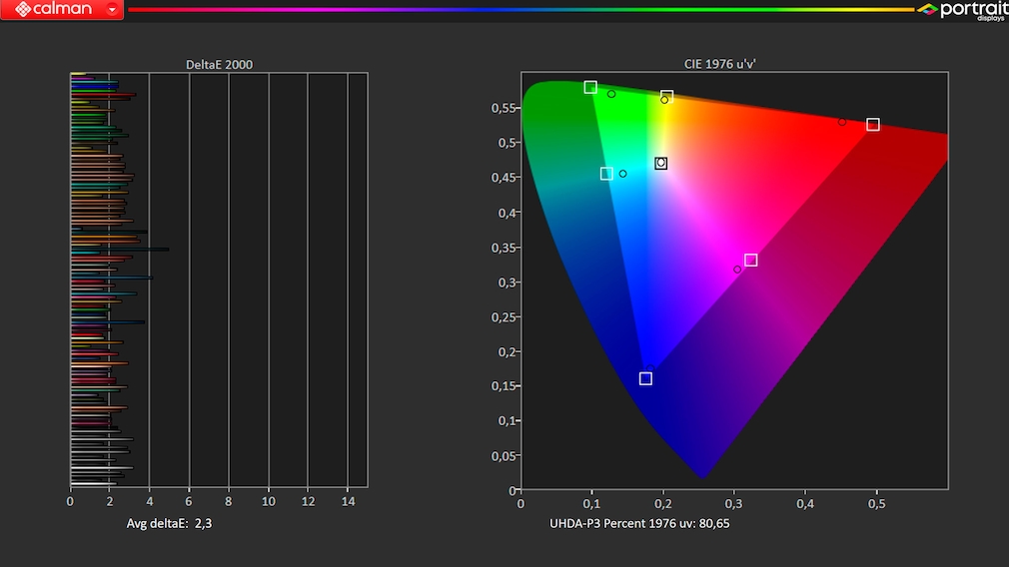The width and height of the screenshot is (1009, 567).
Task: Select the Avg deltaE 2,3 readout
Action: tap(169, 523)
